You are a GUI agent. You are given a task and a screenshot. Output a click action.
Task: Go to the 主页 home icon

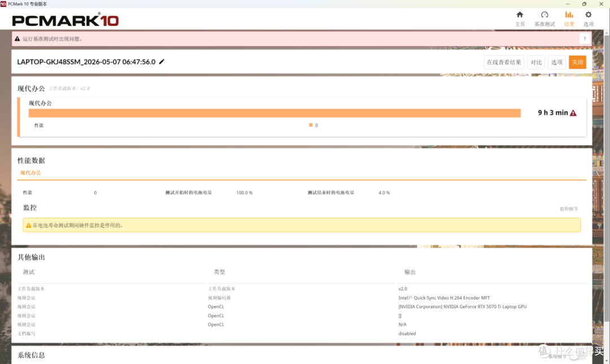pos(520,15)
